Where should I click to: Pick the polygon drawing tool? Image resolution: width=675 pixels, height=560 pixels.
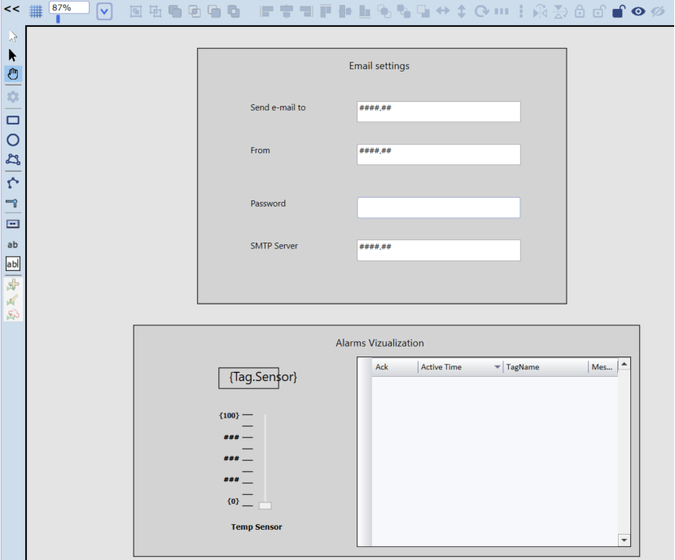point(13,160)
